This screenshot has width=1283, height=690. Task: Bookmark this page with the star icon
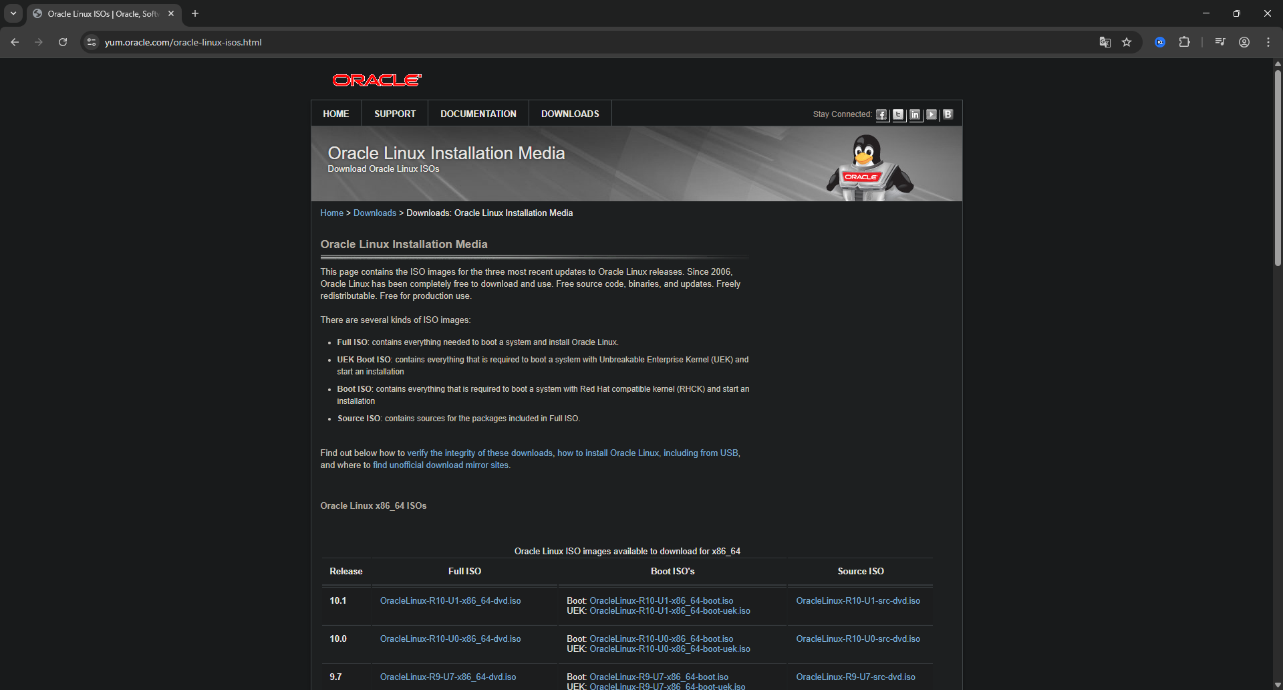(x=1127, y=42)
